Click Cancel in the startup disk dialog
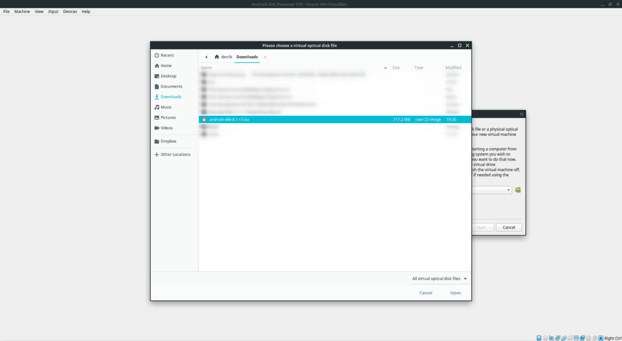 point(508,228)
